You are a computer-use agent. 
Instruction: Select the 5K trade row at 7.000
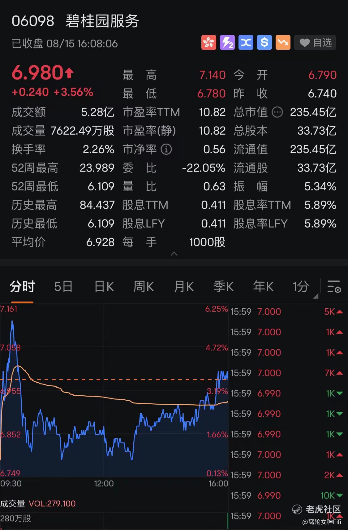click(x=287, y=312)
